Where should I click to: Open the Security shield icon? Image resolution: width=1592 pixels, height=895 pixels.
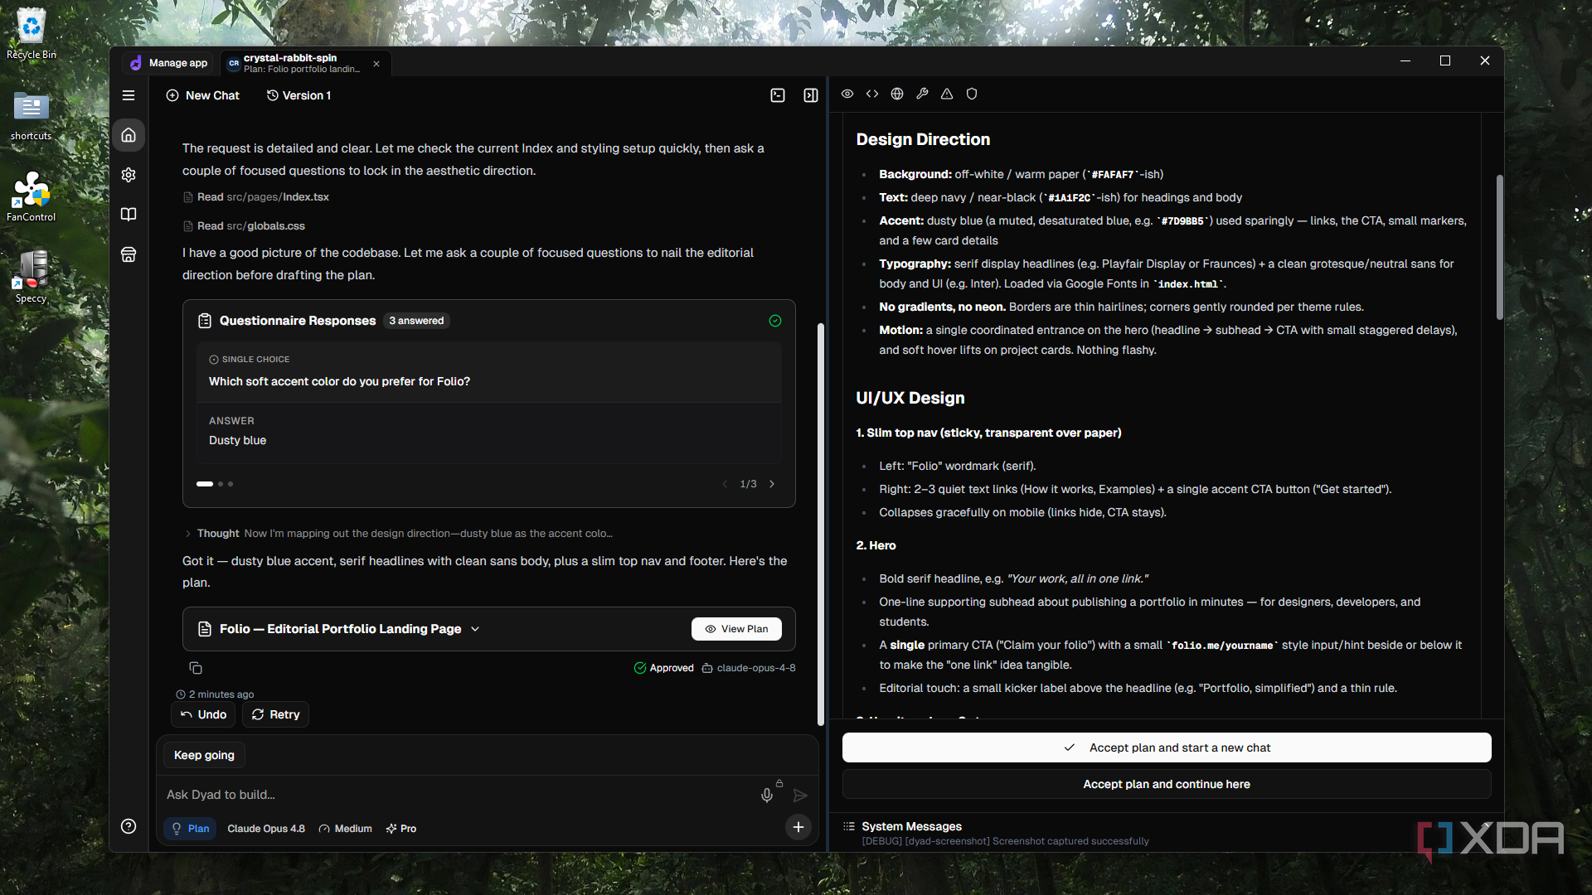coord(972,94)
